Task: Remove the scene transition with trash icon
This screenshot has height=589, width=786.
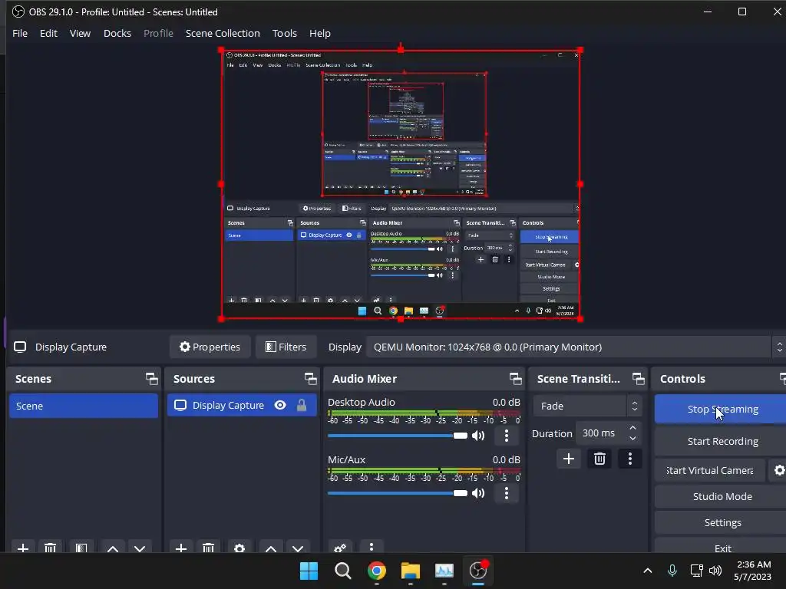Action: point(599,459)
